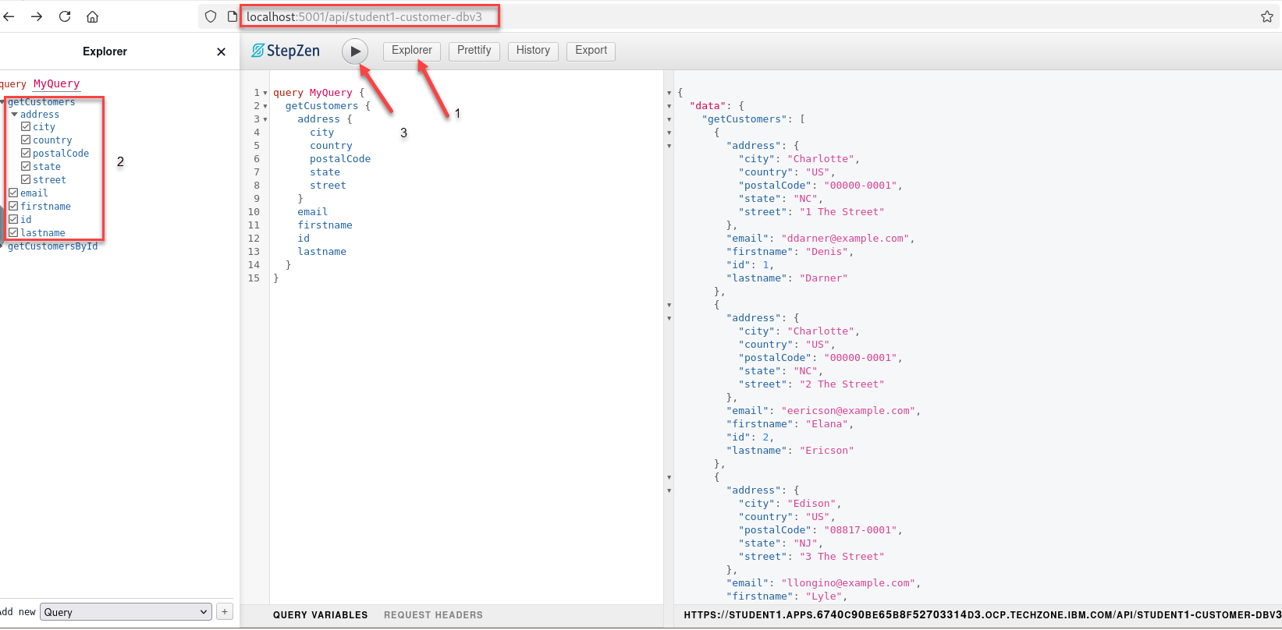Open the History panel

(x=533, y=51)
